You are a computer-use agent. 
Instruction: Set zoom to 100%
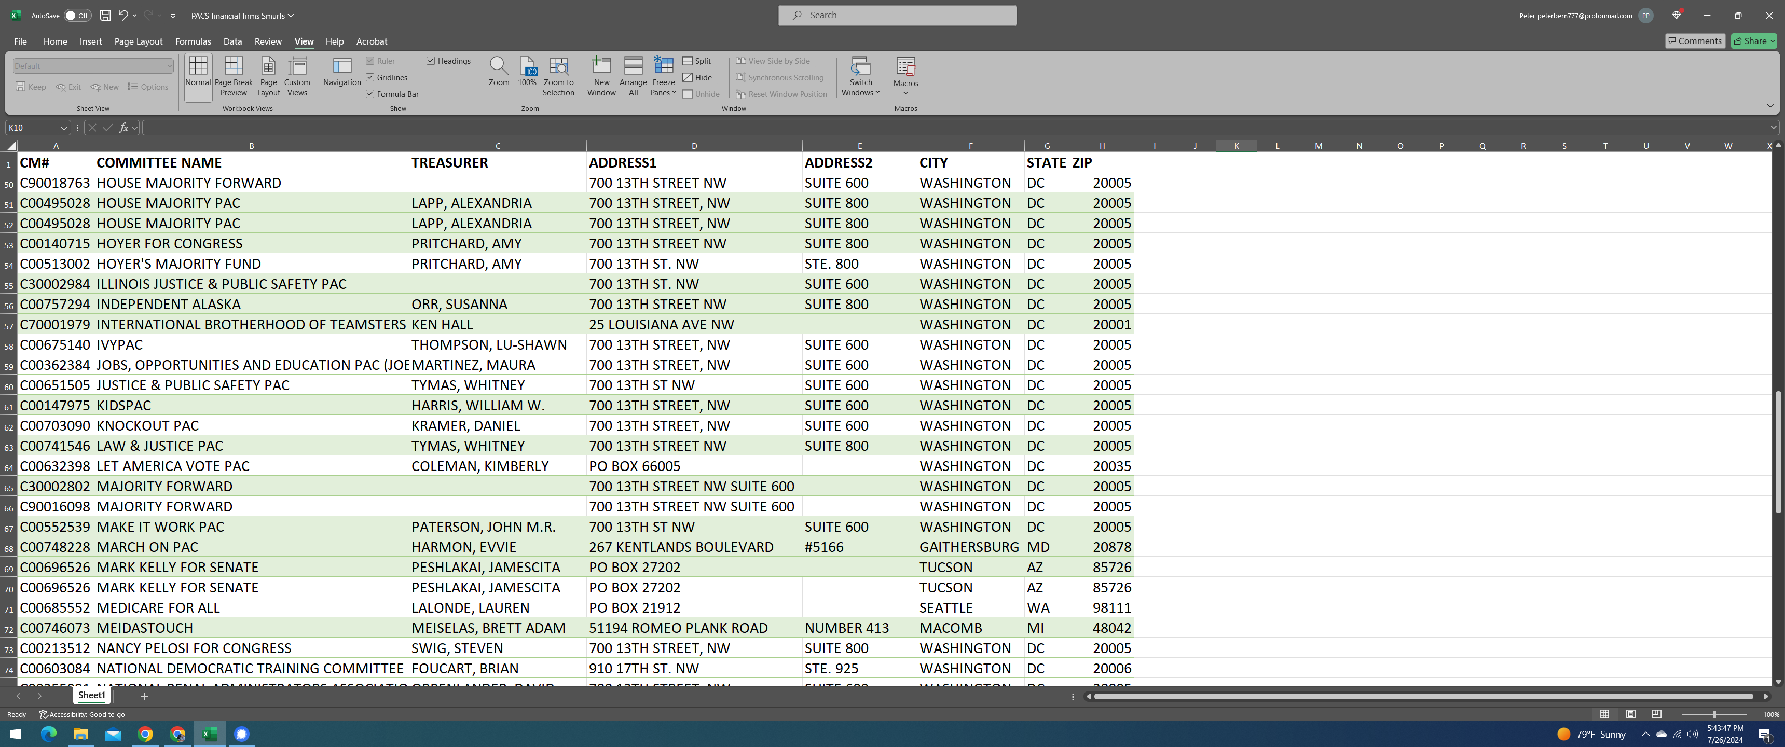tap(527, 73)
